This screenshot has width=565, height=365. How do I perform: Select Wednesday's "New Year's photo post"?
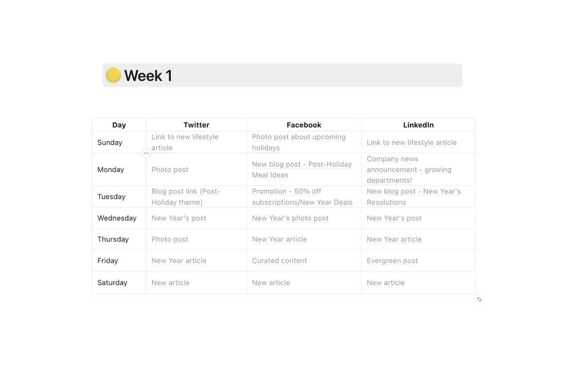click(290, 218)
